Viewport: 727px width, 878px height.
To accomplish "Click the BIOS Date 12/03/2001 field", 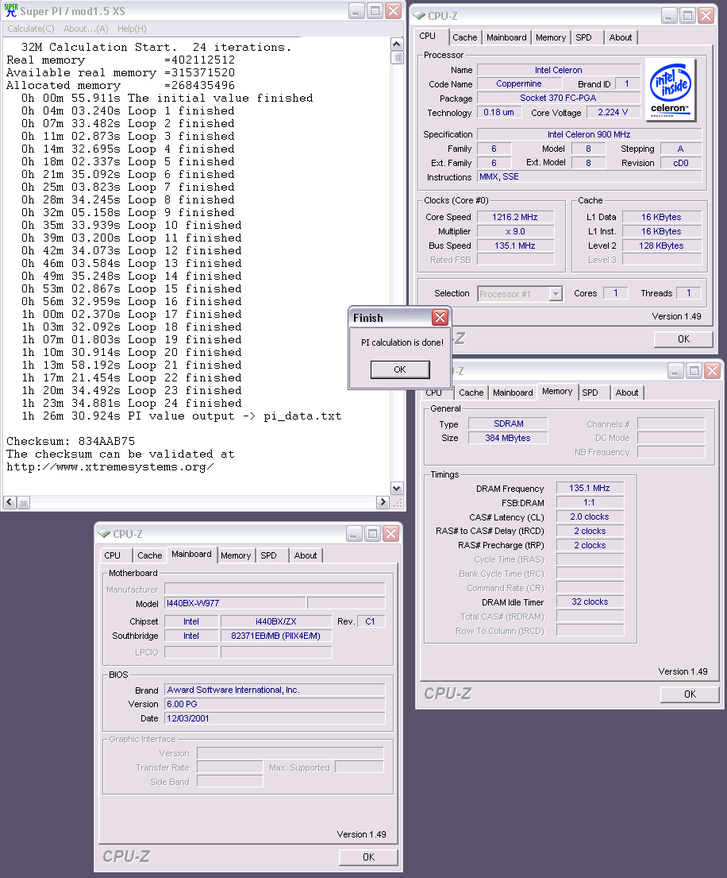I will coord(275,718).
